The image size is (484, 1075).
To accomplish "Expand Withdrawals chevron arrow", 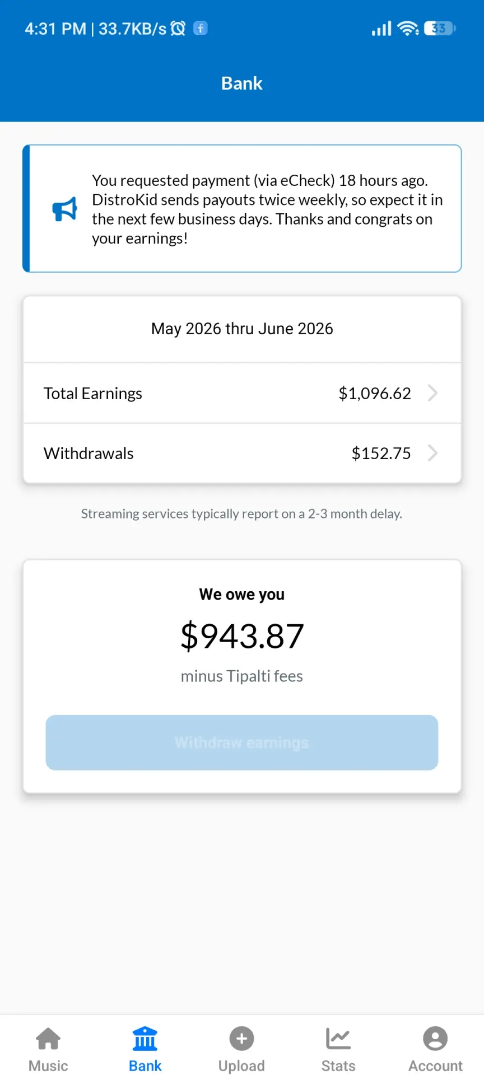I will pos(432,453).
